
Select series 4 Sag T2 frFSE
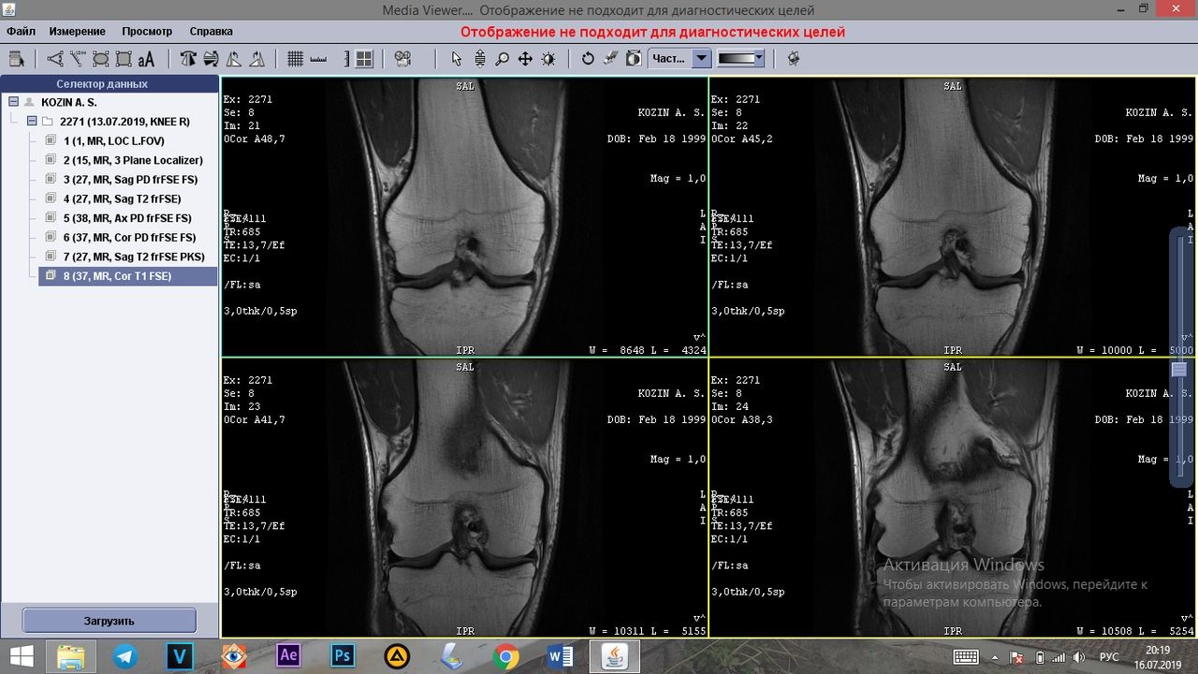click(x=122, y=198)
